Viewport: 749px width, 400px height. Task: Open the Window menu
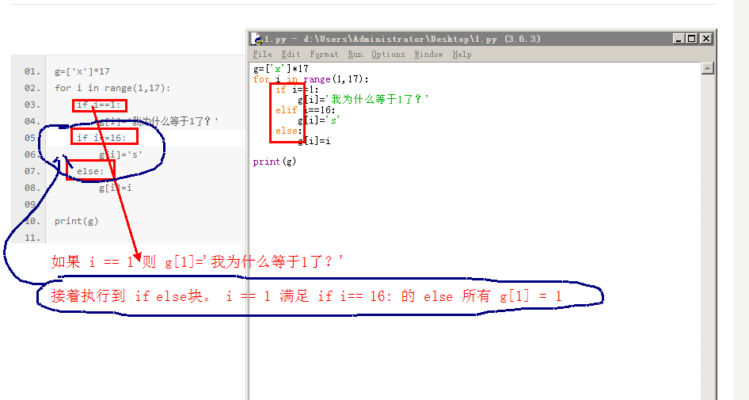pyautogui.click(x=428, y=55)
